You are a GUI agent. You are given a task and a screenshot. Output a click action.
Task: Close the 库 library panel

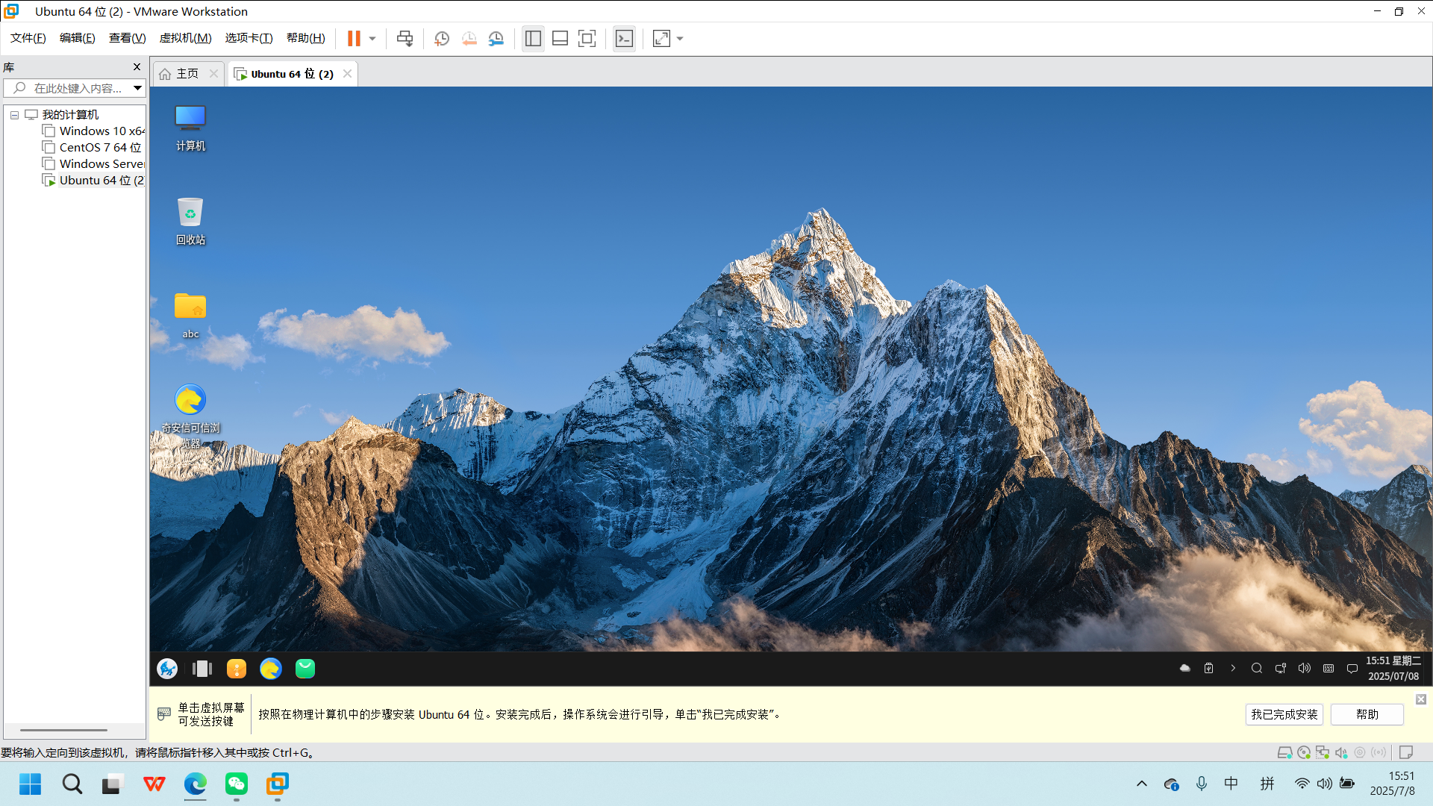[x=137, y=66]
